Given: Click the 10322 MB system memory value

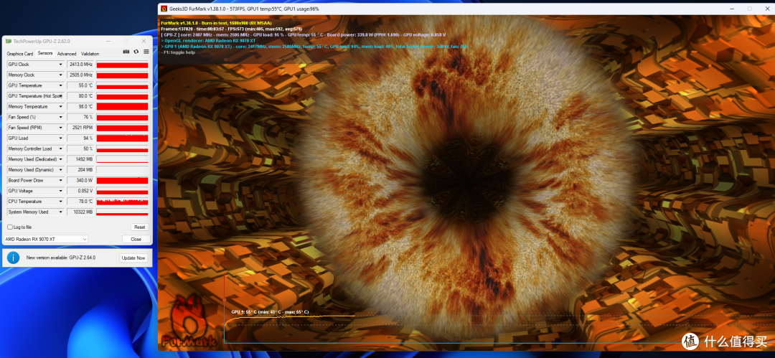Looking at the screenshot, I should point(80,212).
